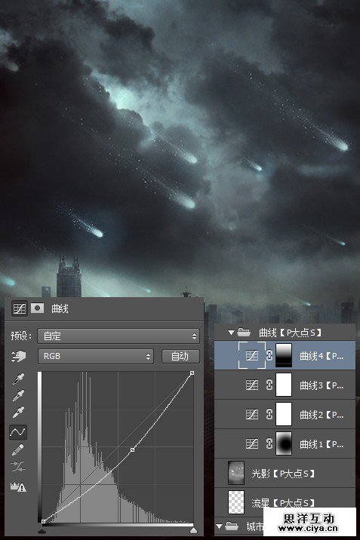Toggle link on 曲线1 layer mask

point(269,443)
